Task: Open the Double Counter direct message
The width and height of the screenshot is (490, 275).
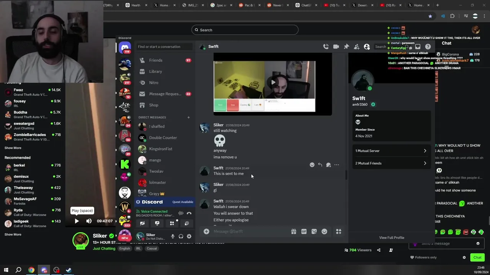Action: [x=165, y=137]
